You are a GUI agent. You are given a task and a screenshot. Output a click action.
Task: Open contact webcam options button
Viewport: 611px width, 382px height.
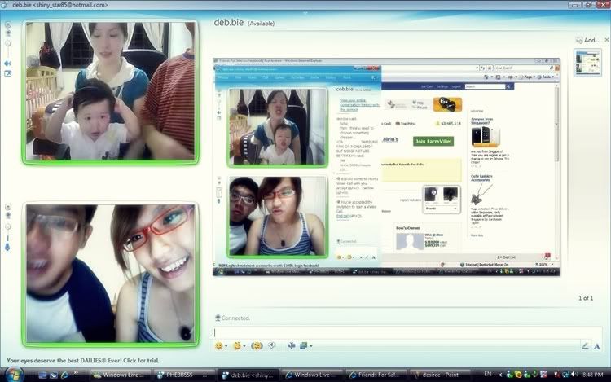pos(8,24)
